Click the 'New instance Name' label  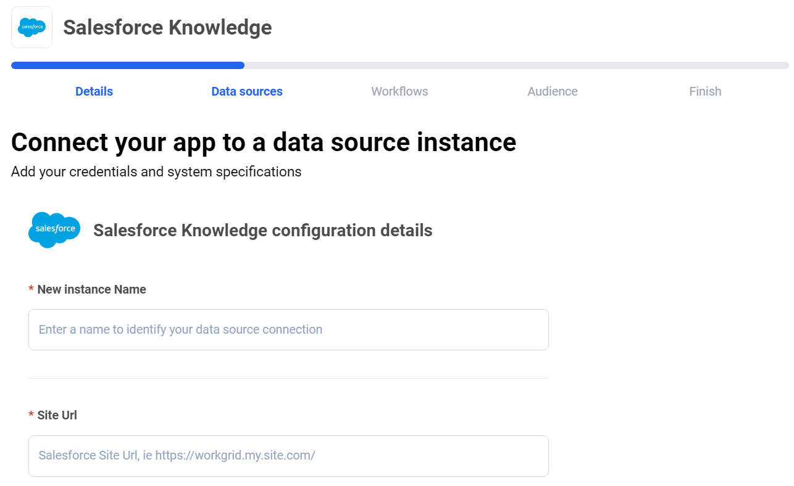[91, 289]
